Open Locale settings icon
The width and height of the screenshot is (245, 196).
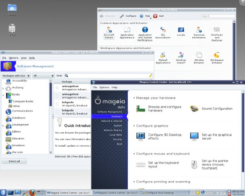click(x=181, y=31)
